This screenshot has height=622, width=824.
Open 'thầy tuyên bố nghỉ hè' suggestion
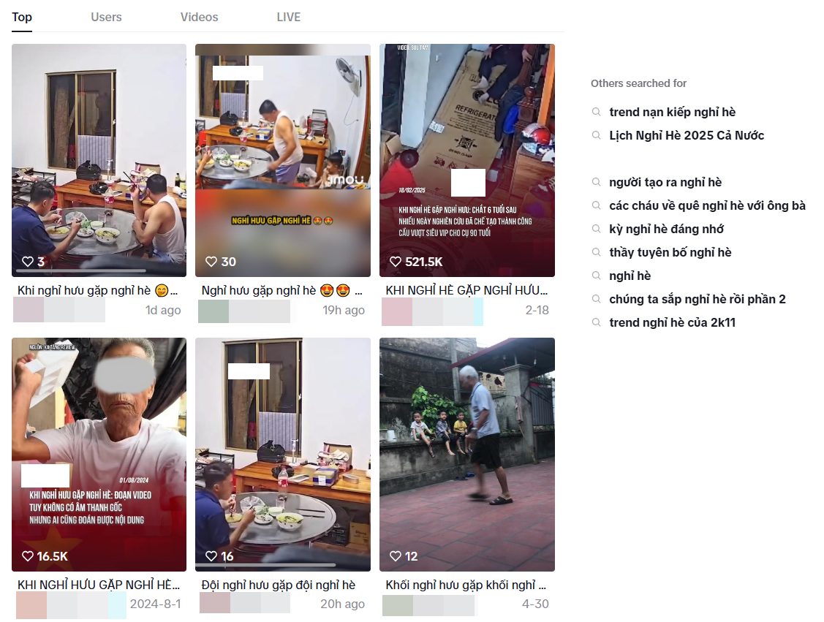pos(670,253)
